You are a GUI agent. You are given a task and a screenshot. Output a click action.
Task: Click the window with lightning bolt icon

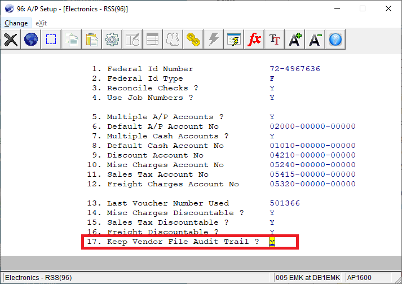(234, 40)
